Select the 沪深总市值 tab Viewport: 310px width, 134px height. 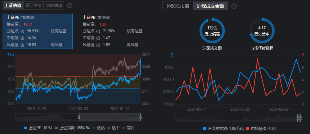[x=178, y=6]
